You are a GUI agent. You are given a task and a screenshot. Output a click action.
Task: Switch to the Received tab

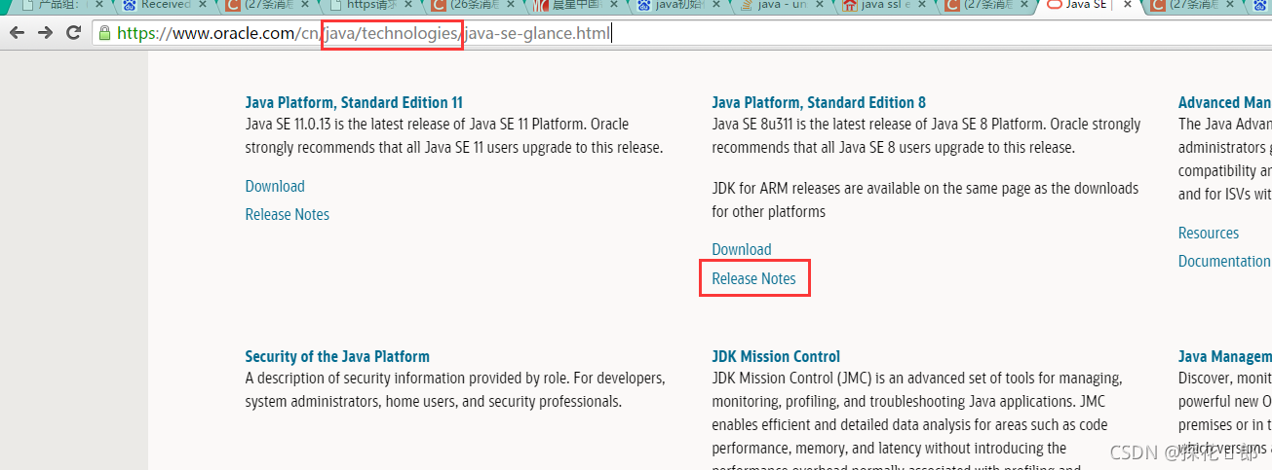coord(166,5)
